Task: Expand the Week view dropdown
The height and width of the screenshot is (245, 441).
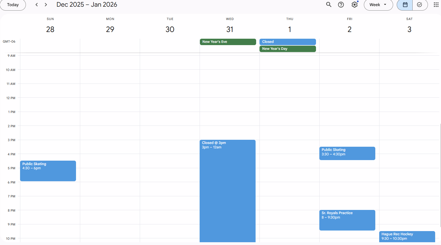Action: 378,5
